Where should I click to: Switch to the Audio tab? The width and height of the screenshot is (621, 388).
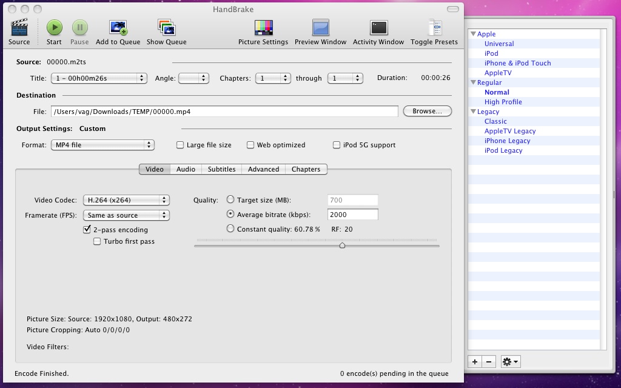(186, 169)
